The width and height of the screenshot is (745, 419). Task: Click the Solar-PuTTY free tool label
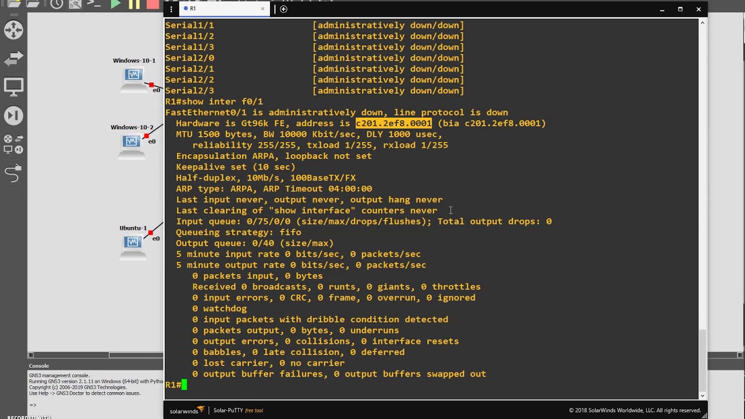pyautogui.click(x=238, y=410)
